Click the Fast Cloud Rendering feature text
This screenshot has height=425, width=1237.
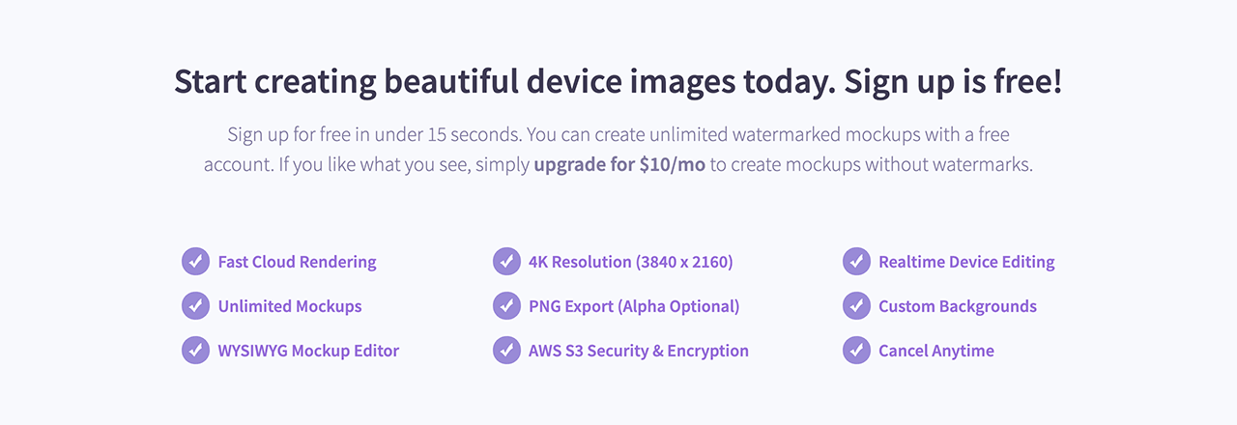point(297,262)
